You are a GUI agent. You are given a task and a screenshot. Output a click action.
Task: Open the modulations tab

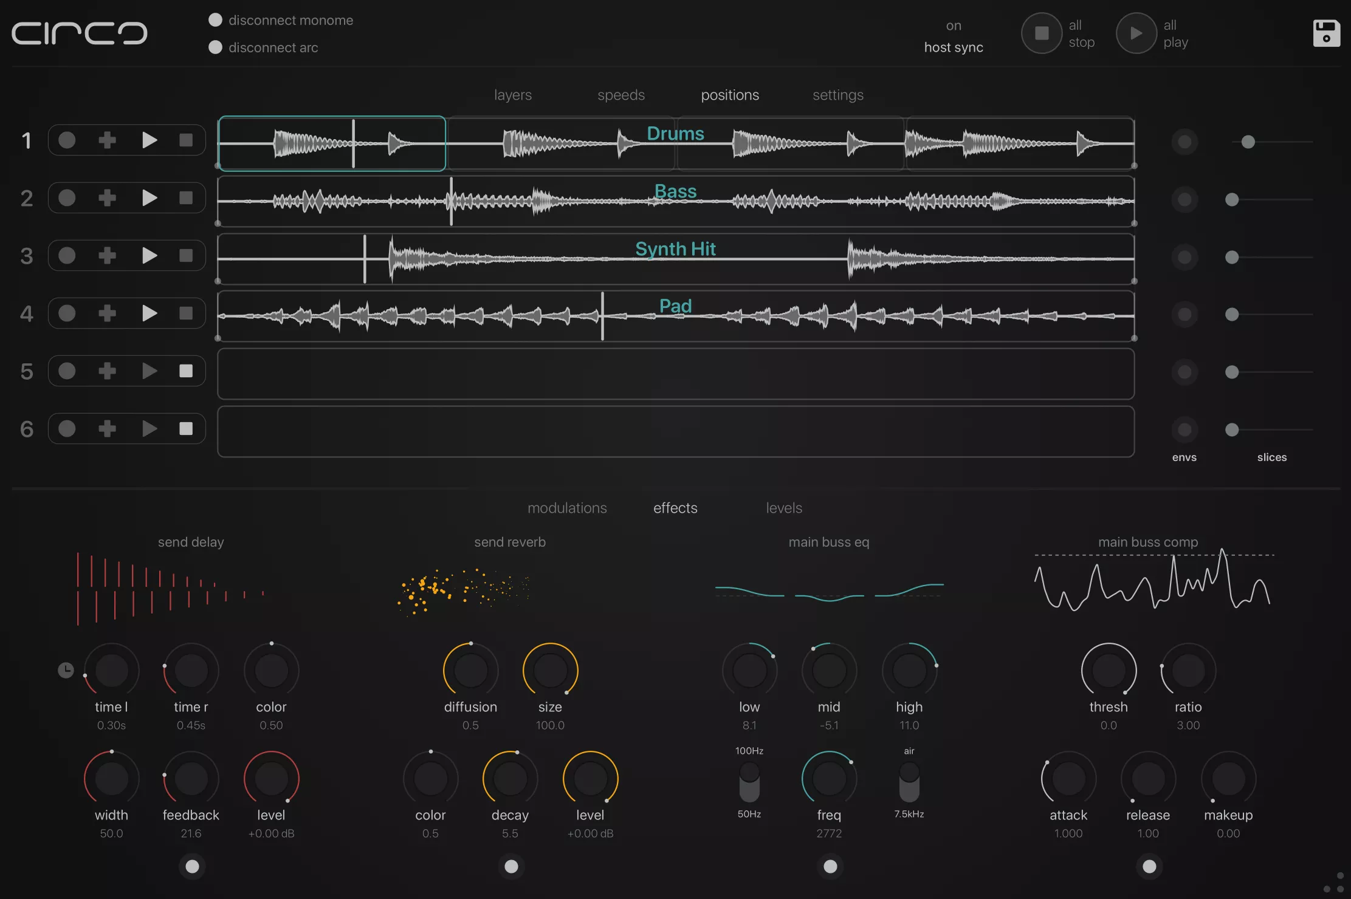coord(567,508)
